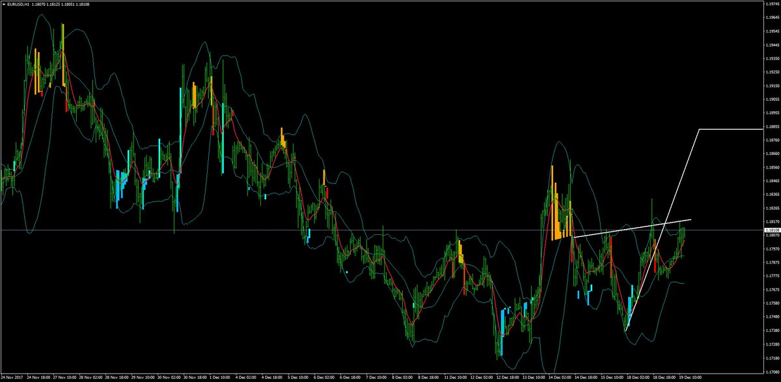781x382 pixels.
Task: Click the 1.17970 price axis label
Action: coord(772,249)
